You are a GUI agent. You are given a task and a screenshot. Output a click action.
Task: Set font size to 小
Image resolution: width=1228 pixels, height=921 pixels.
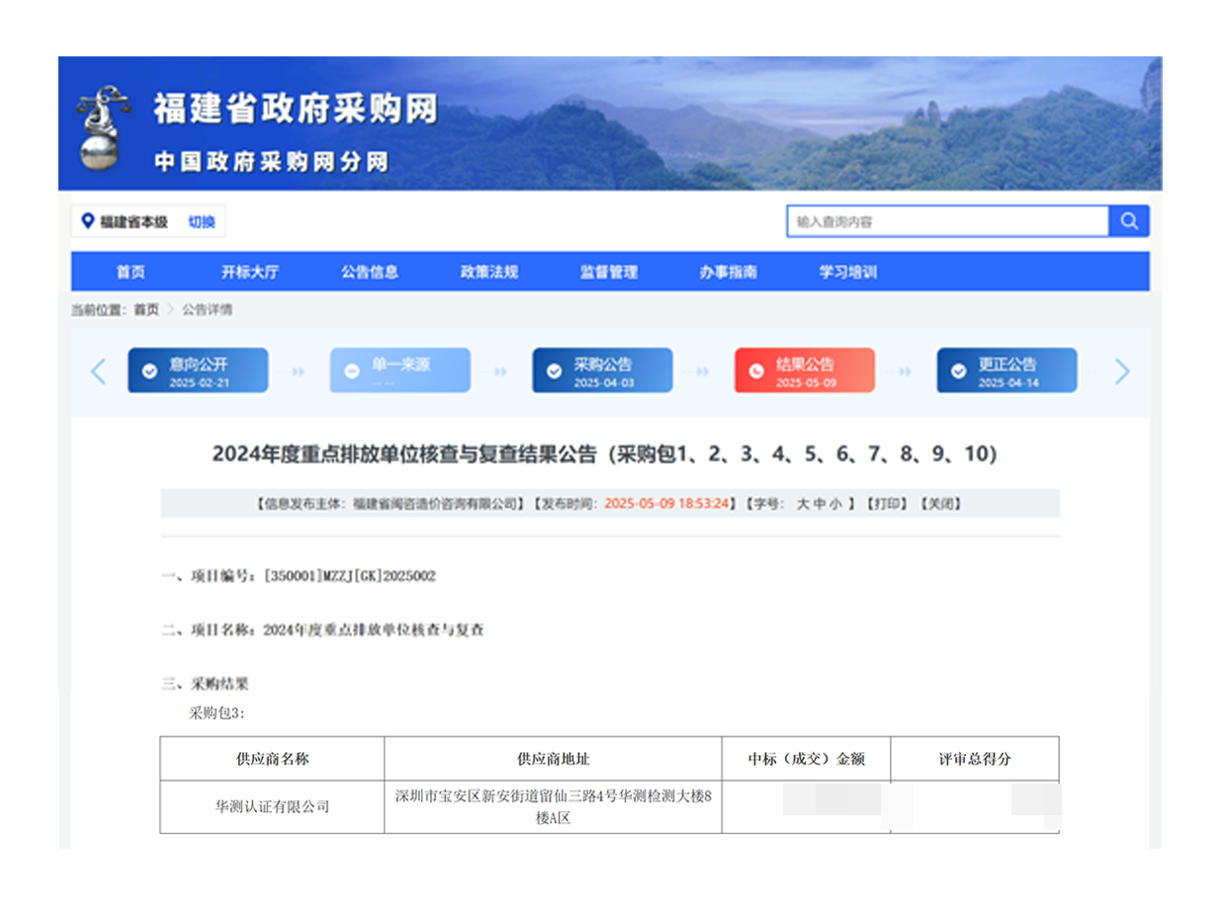835,504
